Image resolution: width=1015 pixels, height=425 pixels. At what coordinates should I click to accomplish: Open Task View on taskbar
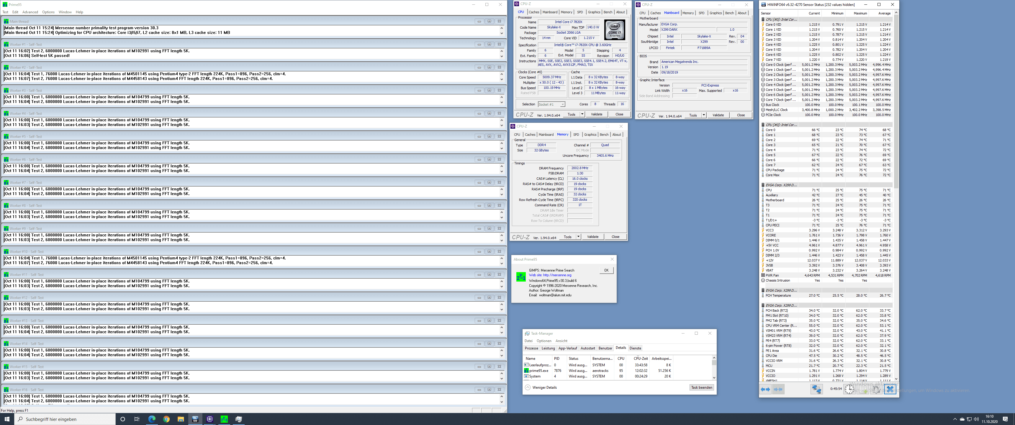pyautogui.click(x=137, y=419)
